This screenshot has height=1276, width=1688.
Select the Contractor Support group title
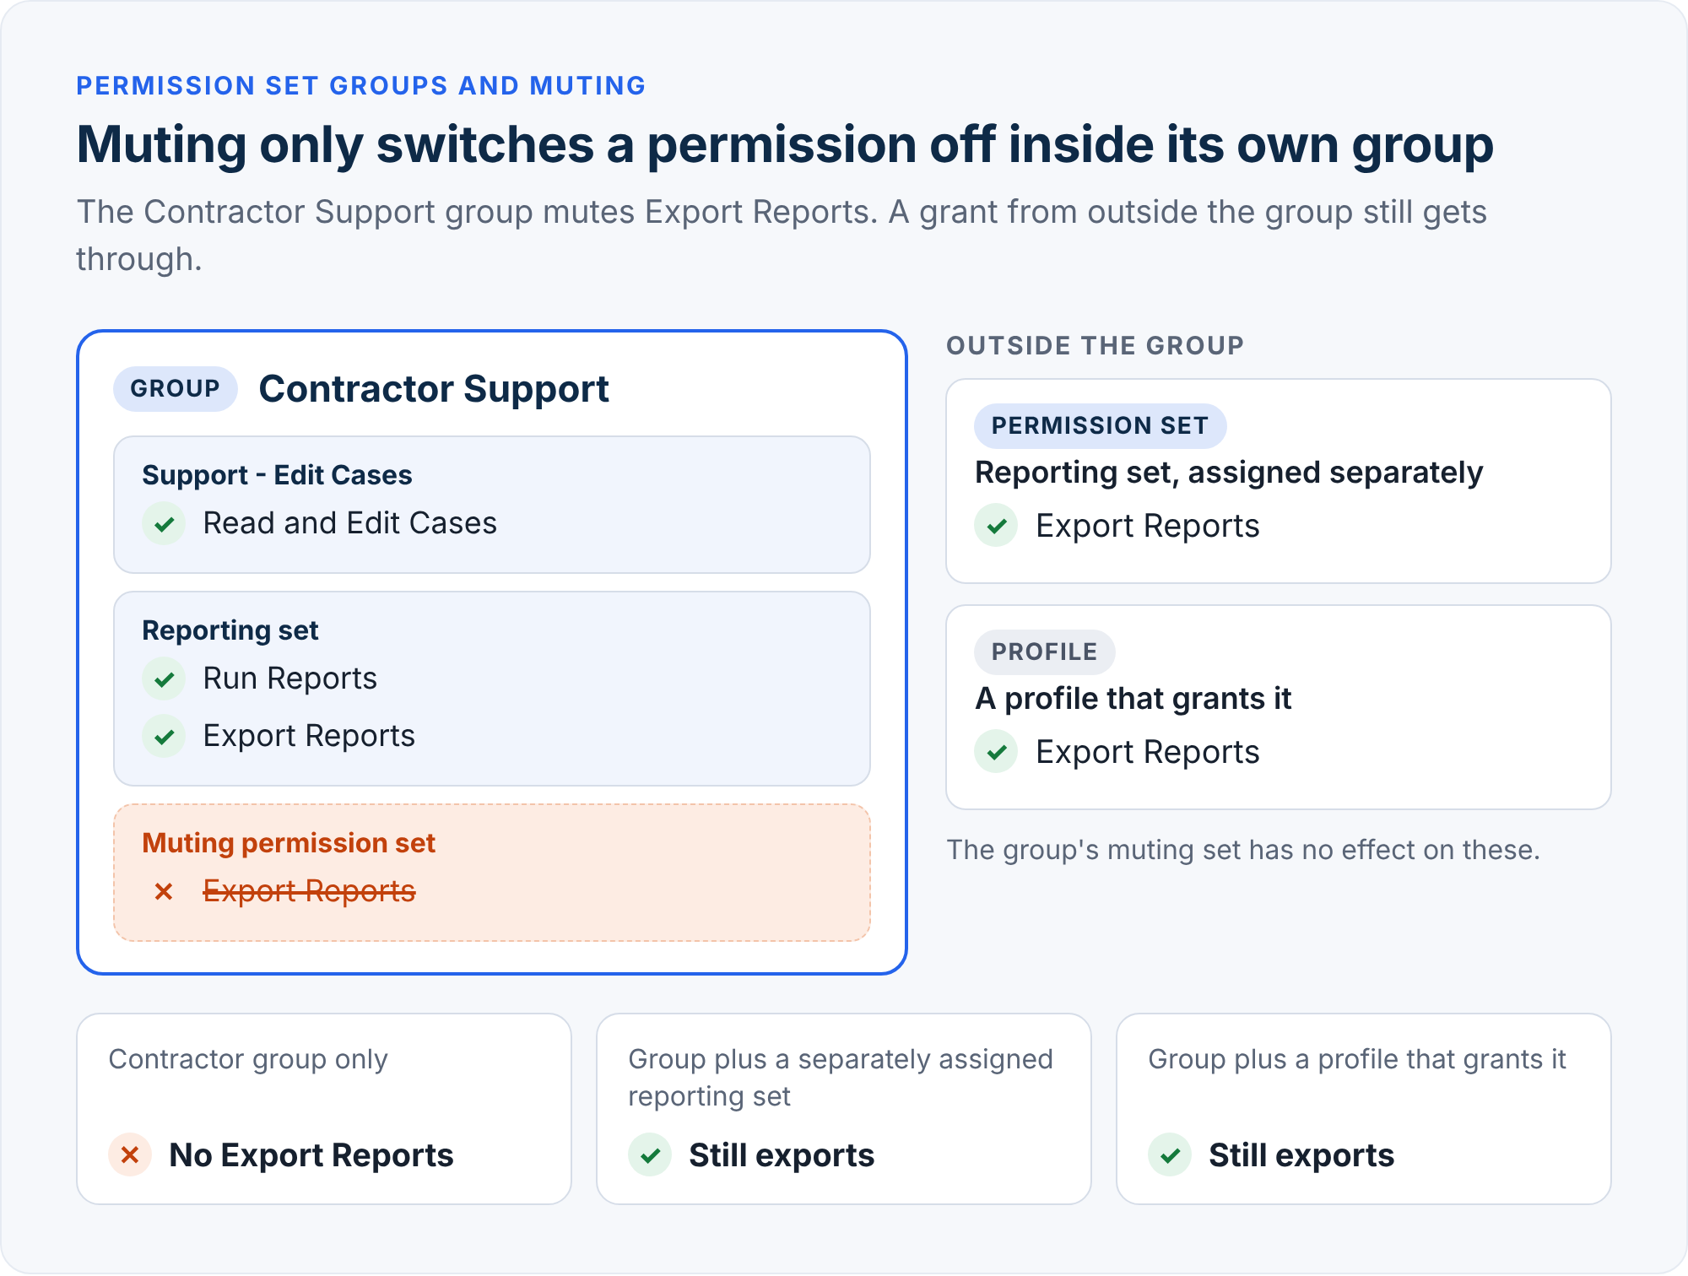[434, 389]
